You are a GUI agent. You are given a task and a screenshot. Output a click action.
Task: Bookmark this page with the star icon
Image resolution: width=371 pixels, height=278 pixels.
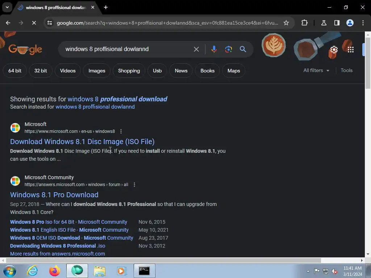click(286, 23)
